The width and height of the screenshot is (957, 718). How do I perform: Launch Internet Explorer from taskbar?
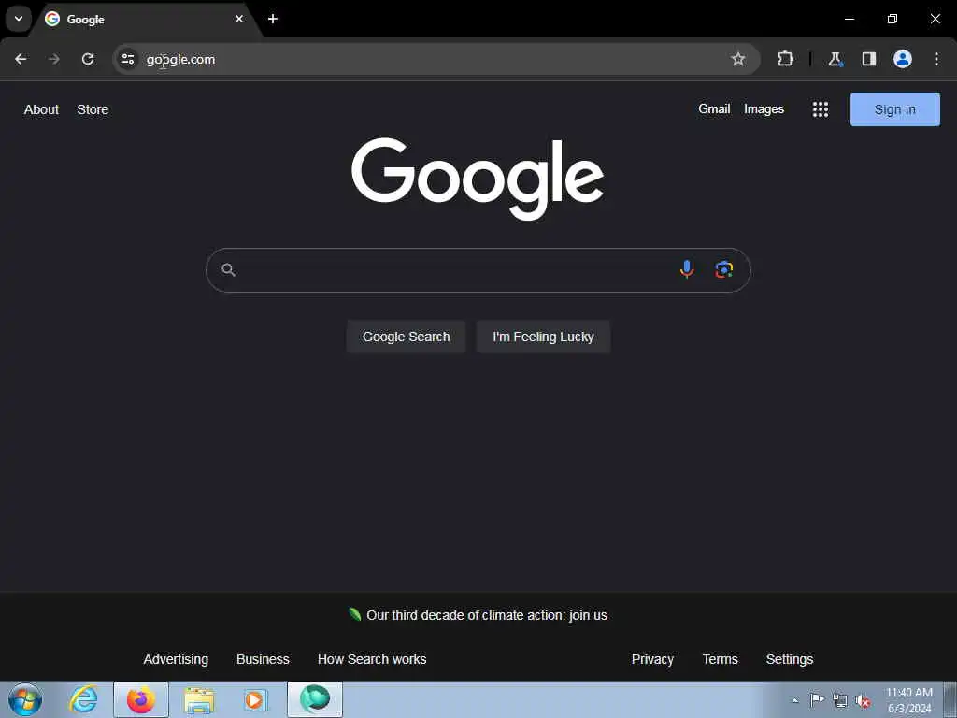[x=83, y=699]
